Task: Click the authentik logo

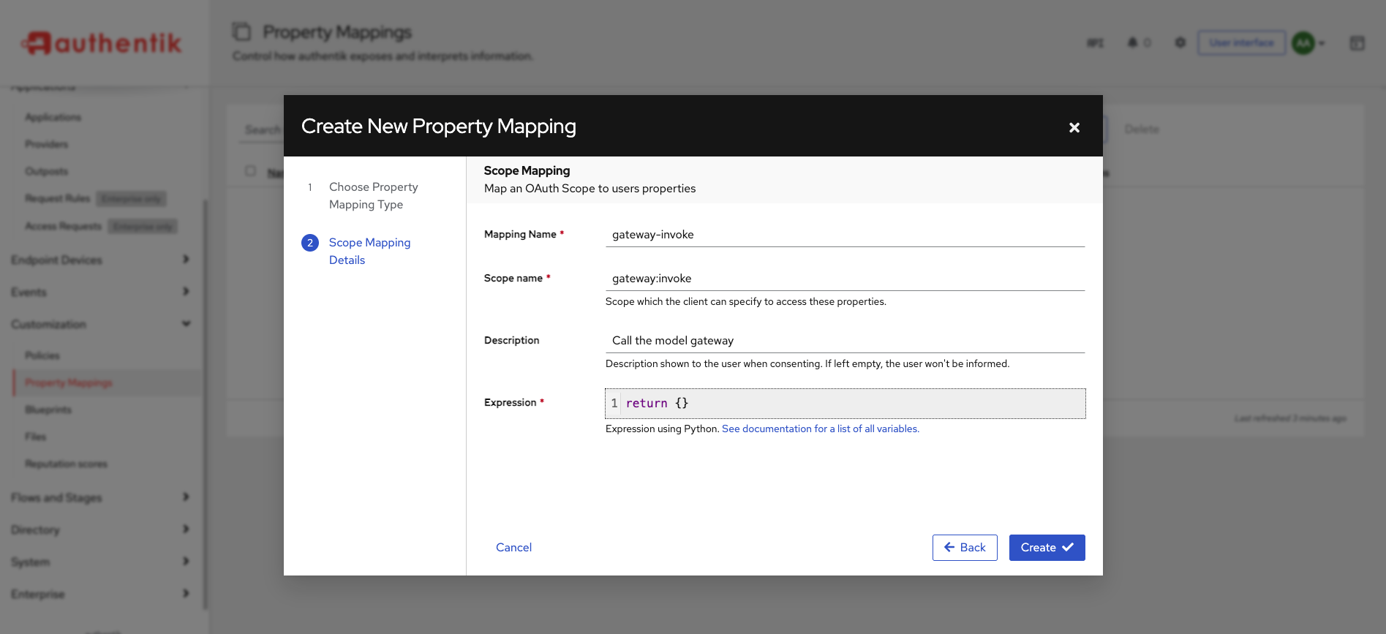Action: (102, 43)
